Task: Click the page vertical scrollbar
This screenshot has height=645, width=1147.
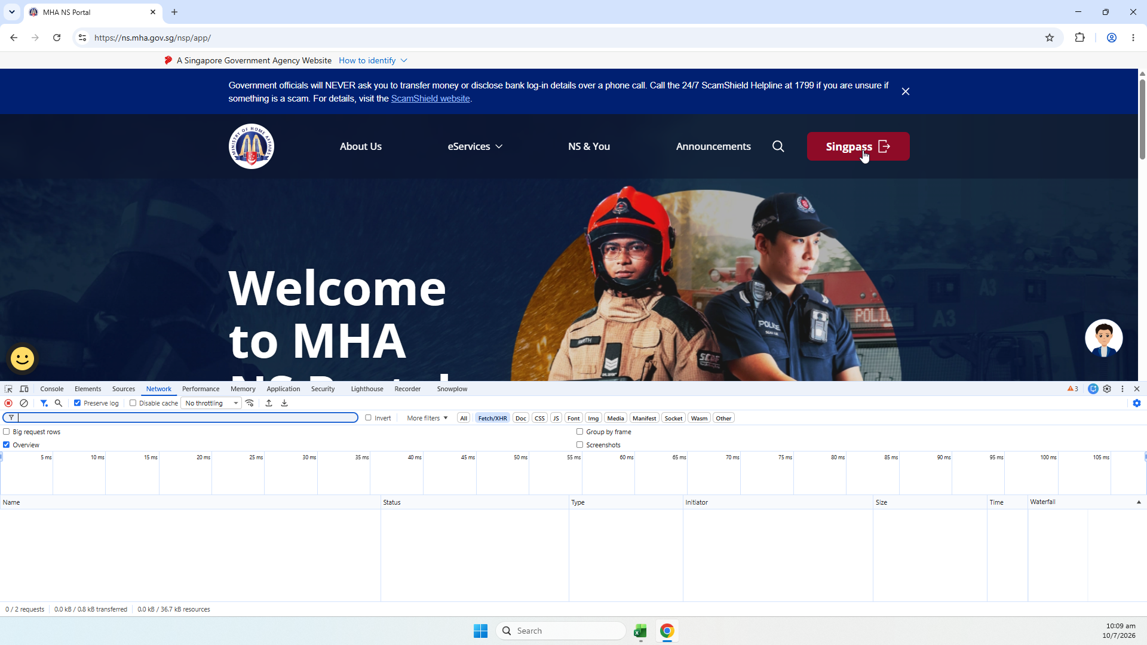Action: tap(1142, 119)
